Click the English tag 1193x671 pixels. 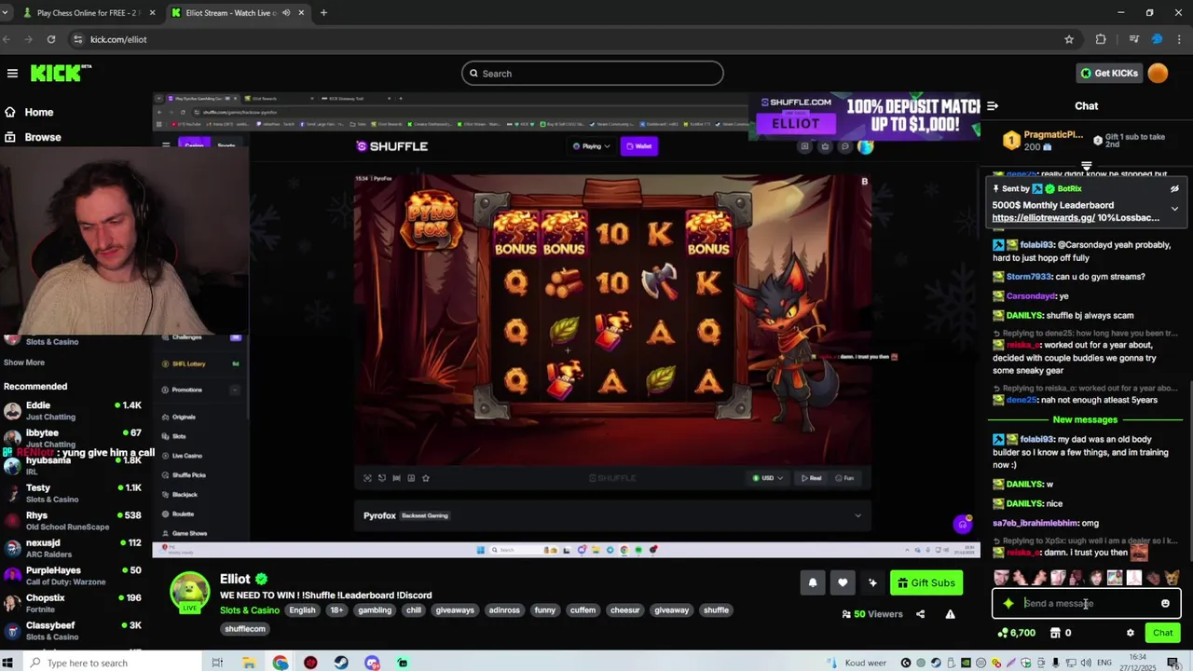click(x=302, y=610)
